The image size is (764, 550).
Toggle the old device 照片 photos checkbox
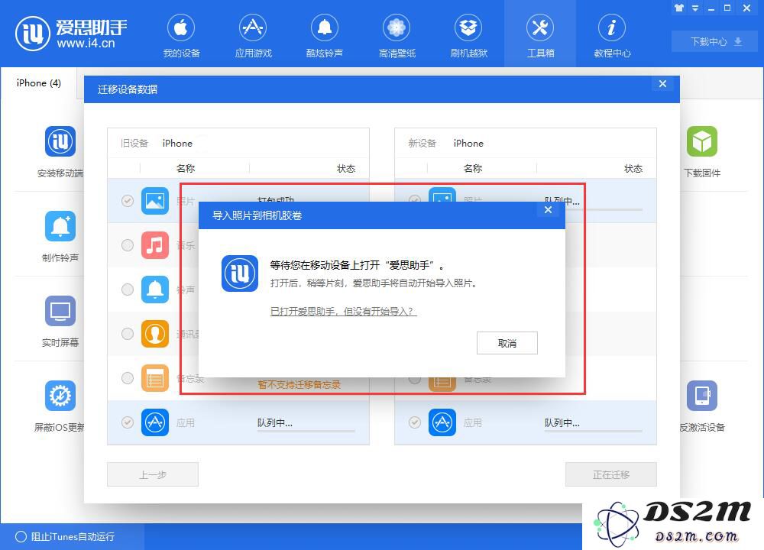pyautogui.click(x=127, y=201)
